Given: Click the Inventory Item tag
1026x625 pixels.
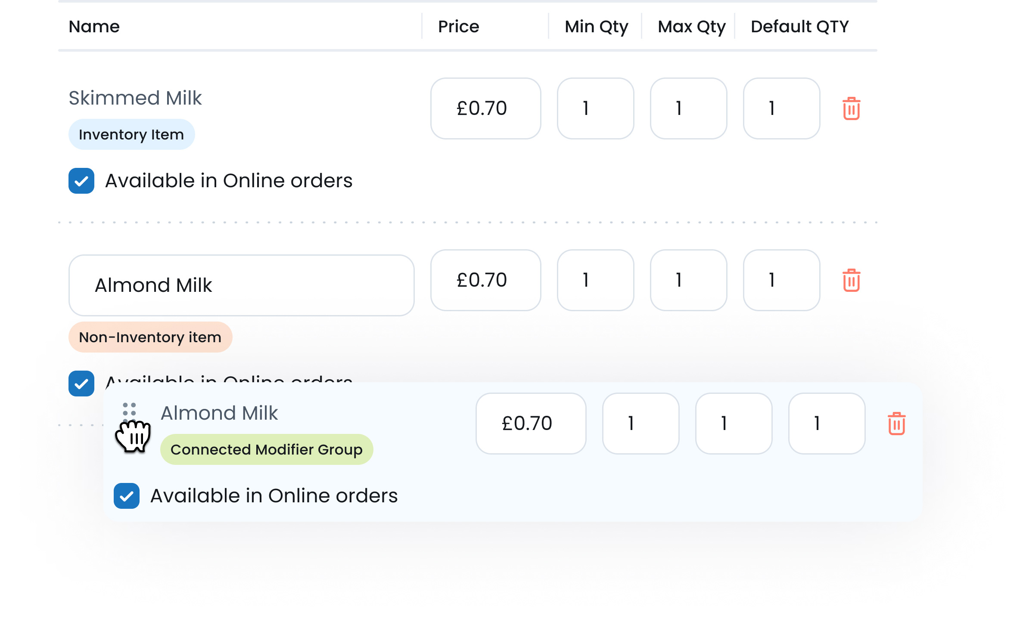Looking at the screenshot, I should pos(131,135).
